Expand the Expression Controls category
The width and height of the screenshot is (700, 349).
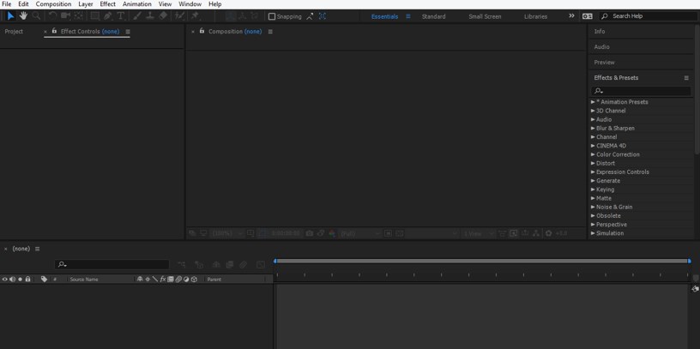coord(593,171)
